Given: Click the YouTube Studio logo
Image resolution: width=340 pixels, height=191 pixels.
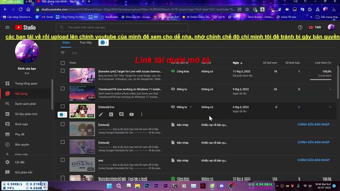Looking at the screenshot, I should pos(25,27).
